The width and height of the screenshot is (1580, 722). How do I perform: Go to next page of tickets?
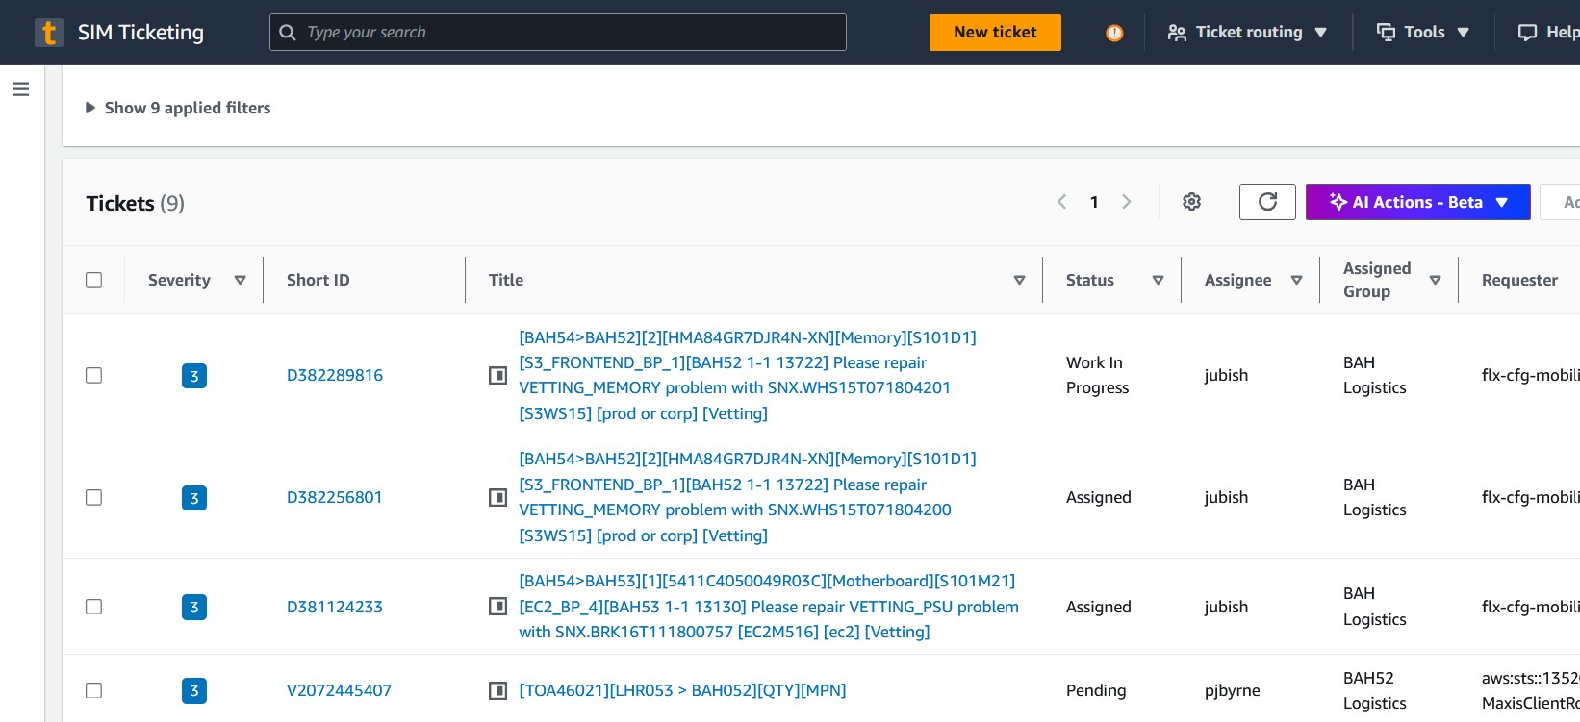tap(1126, 202)
